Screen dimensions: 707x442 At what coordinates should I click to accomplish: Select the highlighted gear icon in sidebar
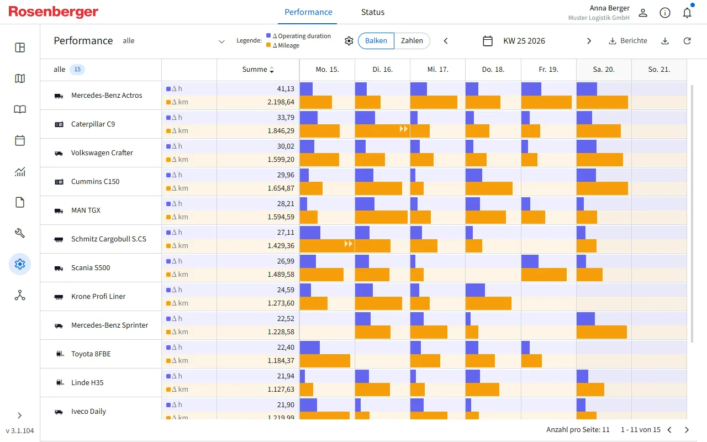20,264
